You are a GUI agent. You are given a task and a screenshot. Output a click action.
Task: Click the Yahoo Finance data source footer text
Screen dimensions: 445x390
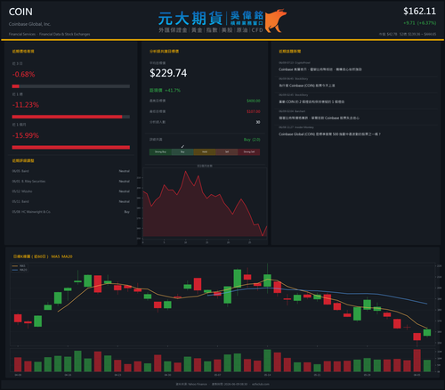(191, 384)
